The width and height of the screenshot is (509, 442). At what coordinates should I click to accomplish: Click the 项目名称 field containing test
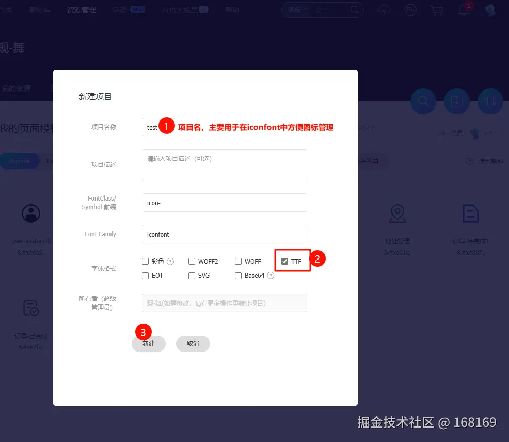[225, 127]
